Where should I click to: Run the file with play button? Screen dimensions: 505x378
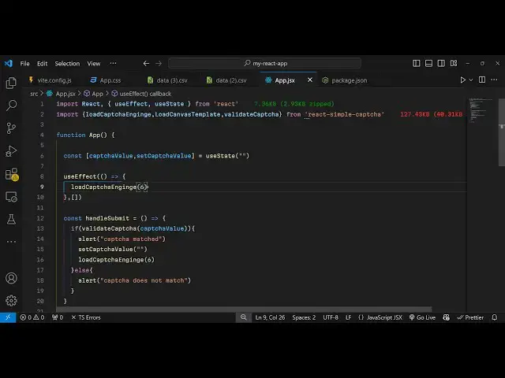click(462, 80)
